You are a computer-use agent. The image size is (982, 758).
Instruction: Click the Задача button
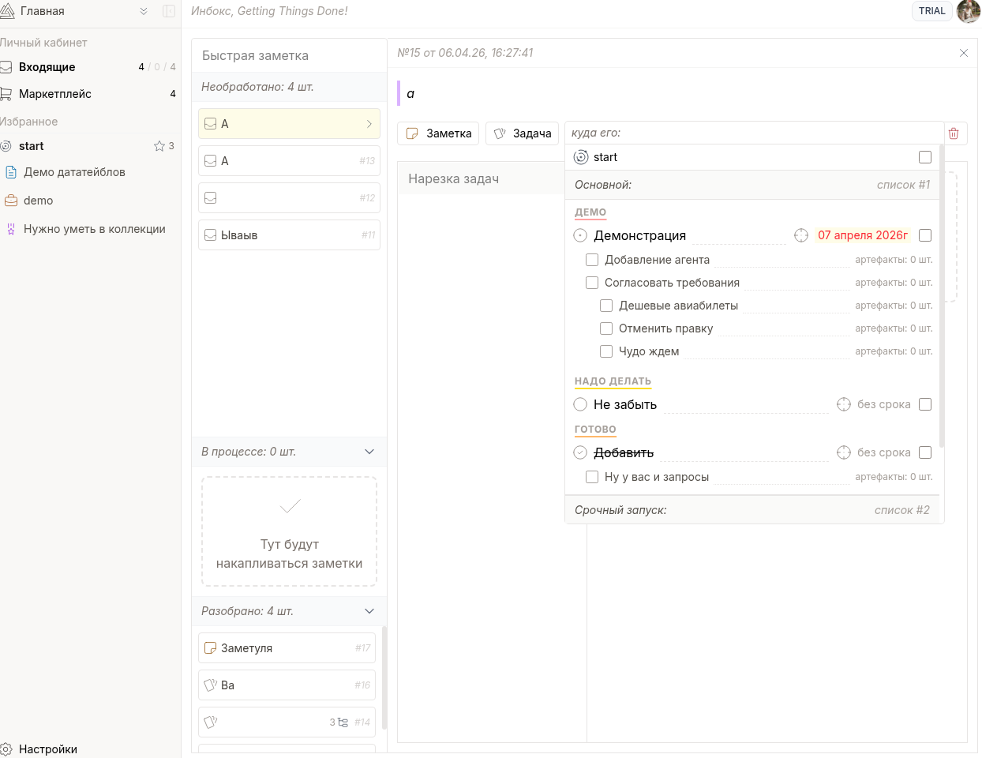click(x=523, y=133)
